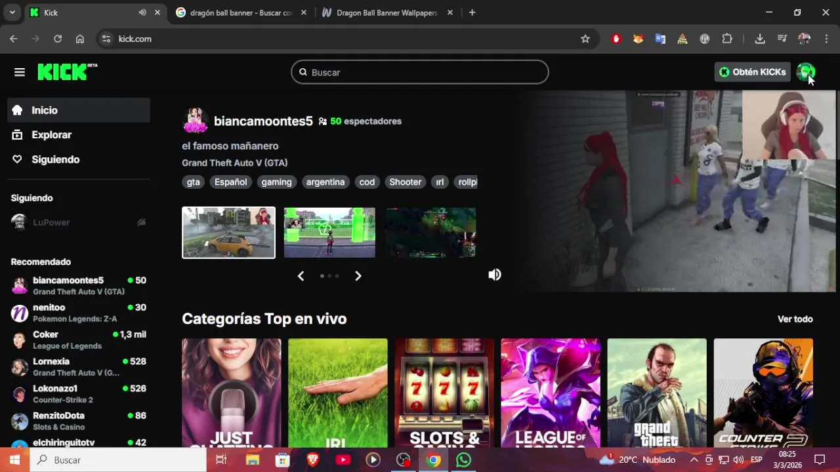The width and height of the screenshot is (840, 472).
Task: Switch to dragón ball banner Google tab
Action: (x=240, y=12)
